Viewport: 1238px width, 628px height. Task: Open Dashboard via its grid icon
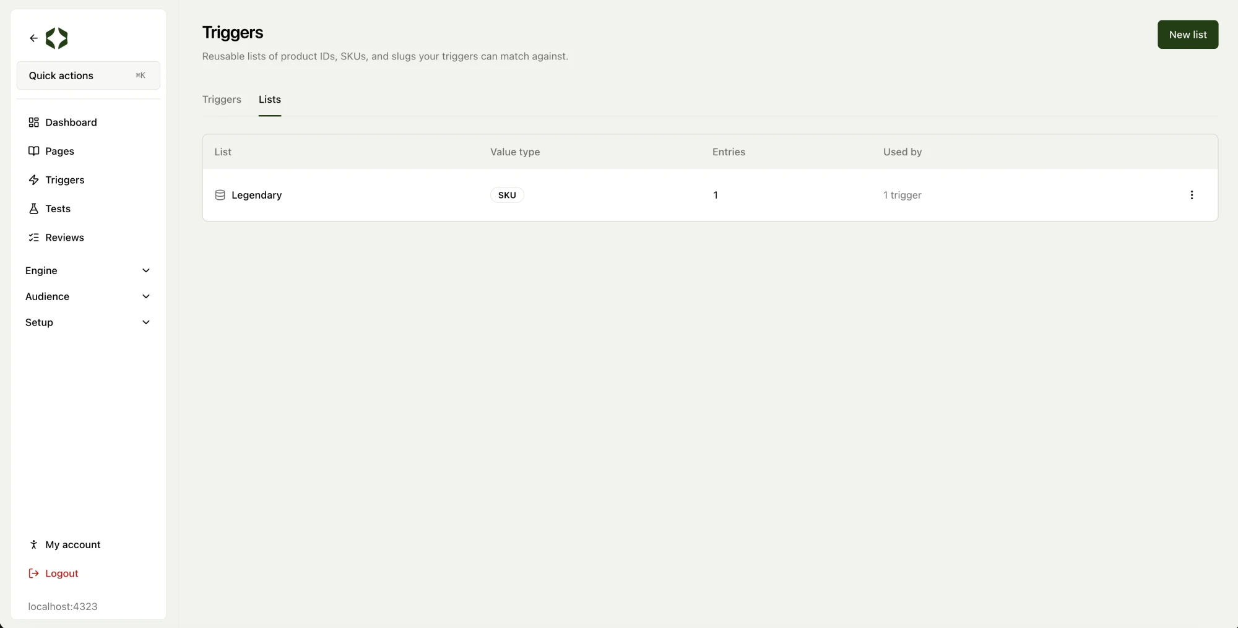(33, 123)
